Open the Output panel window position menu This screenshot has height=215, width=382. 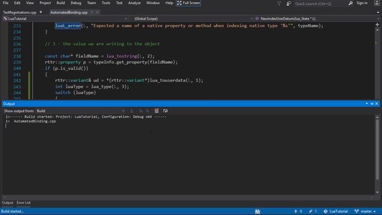(x=366, y=103)
